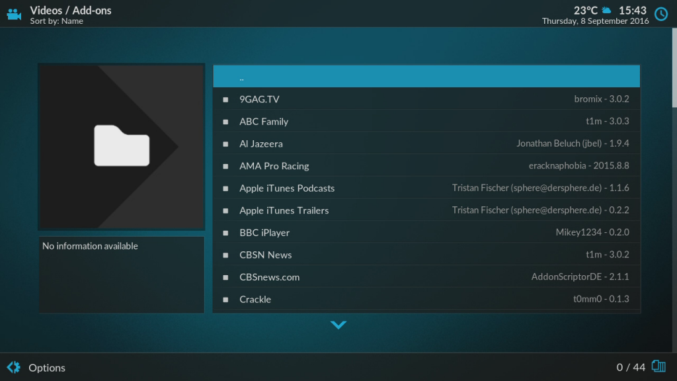Click the square bullet next to BBC iPlayer
The width and height of the screenshot is (677, 381).
point(225,233)
